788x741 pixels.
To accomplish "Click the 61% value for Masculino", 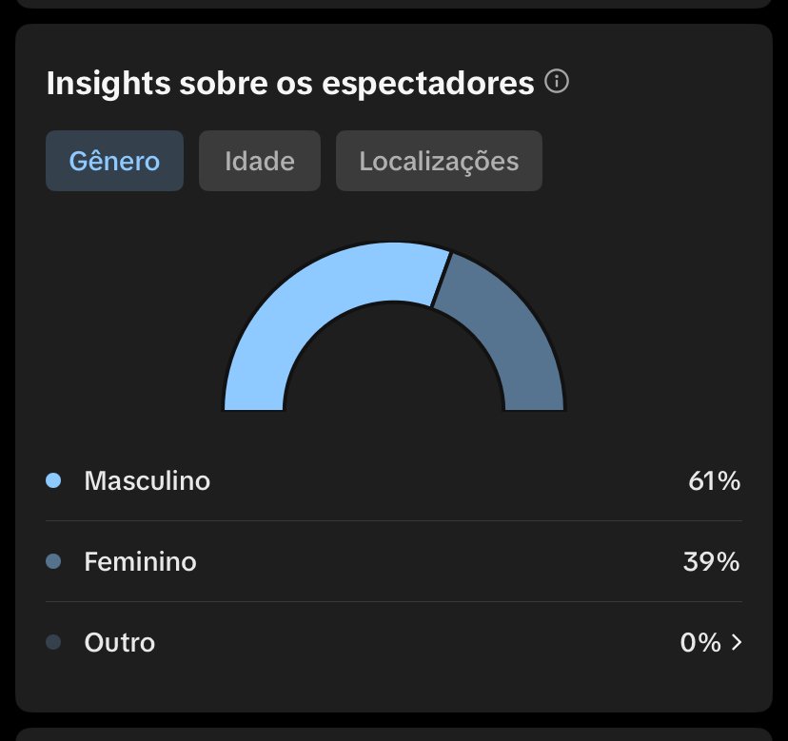I will pos(714,481).
